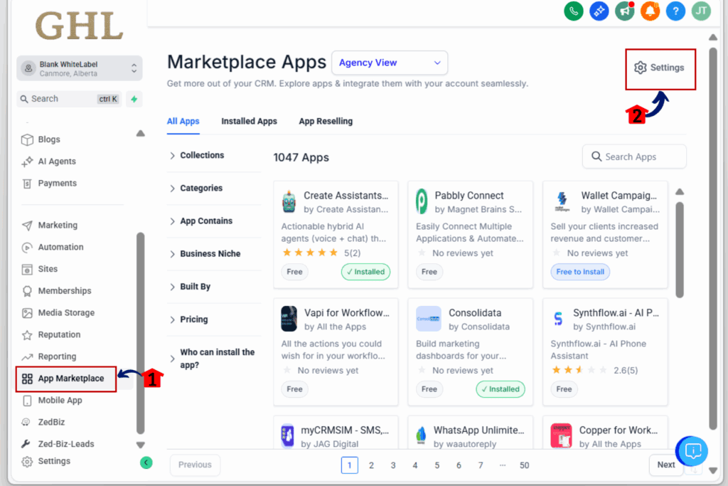Open the Consolidata app card
Viewport: 728px width, 486px height.
coord(471,352)
